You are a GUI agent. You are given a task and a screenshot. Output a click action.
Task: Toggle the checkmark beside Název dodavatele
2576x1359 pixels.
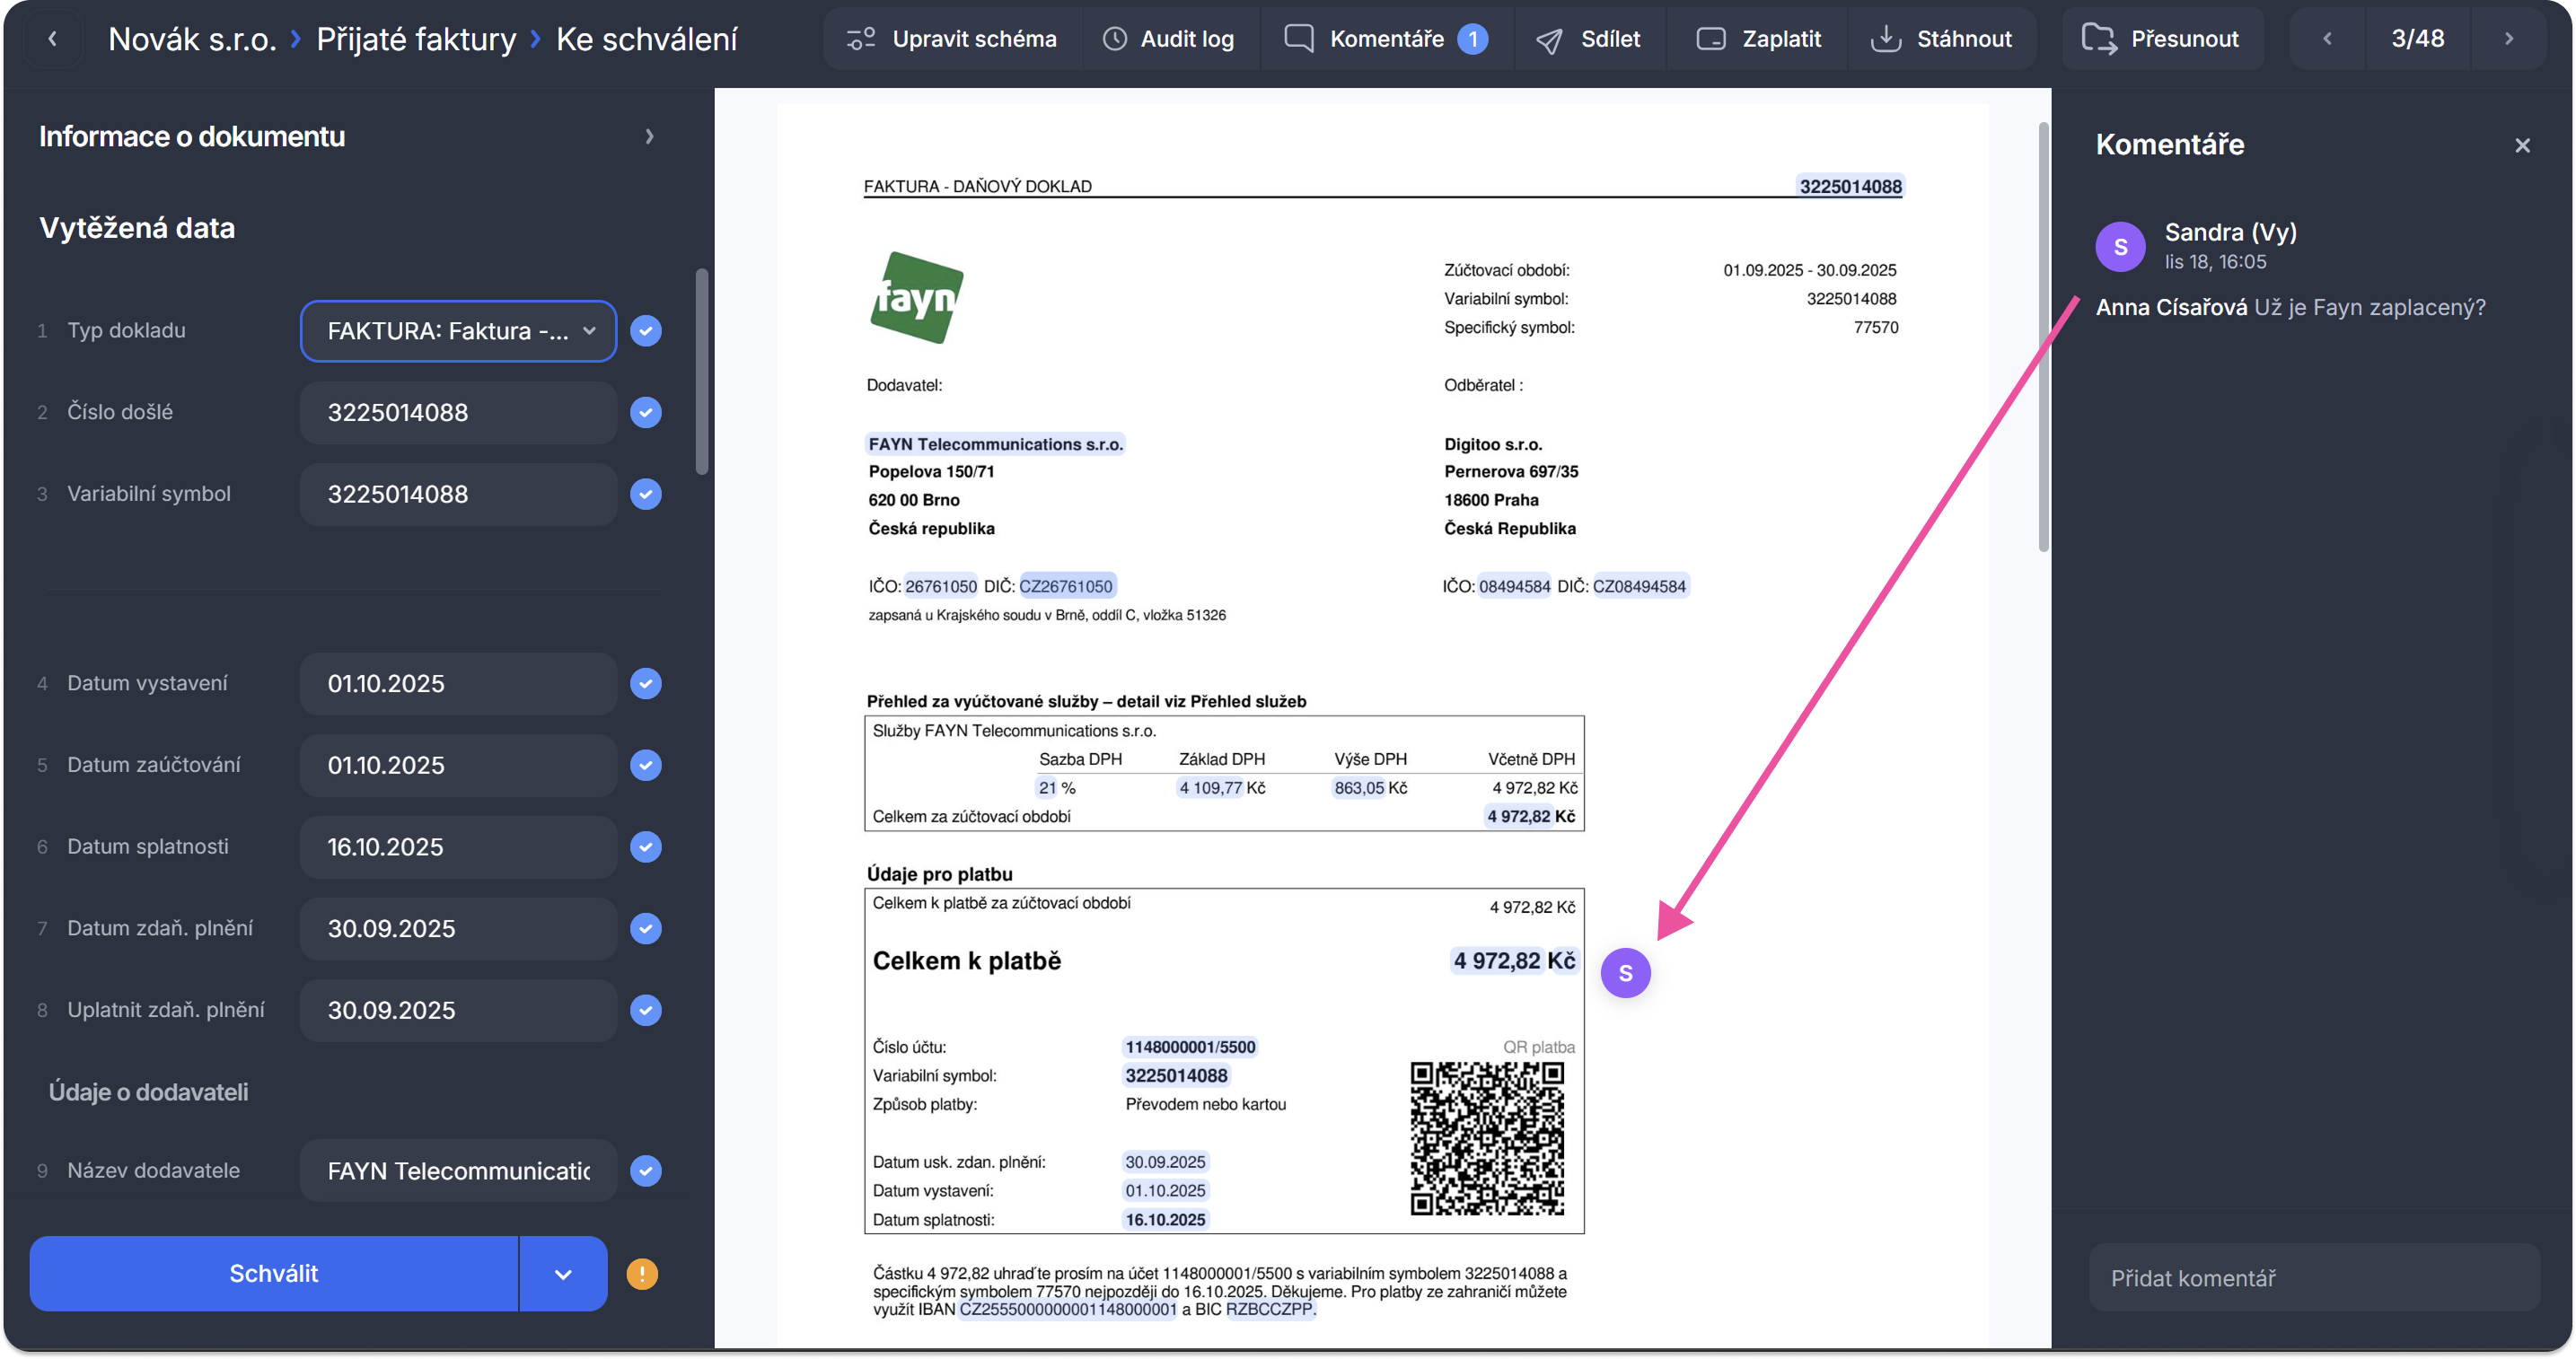point(646,1171)
